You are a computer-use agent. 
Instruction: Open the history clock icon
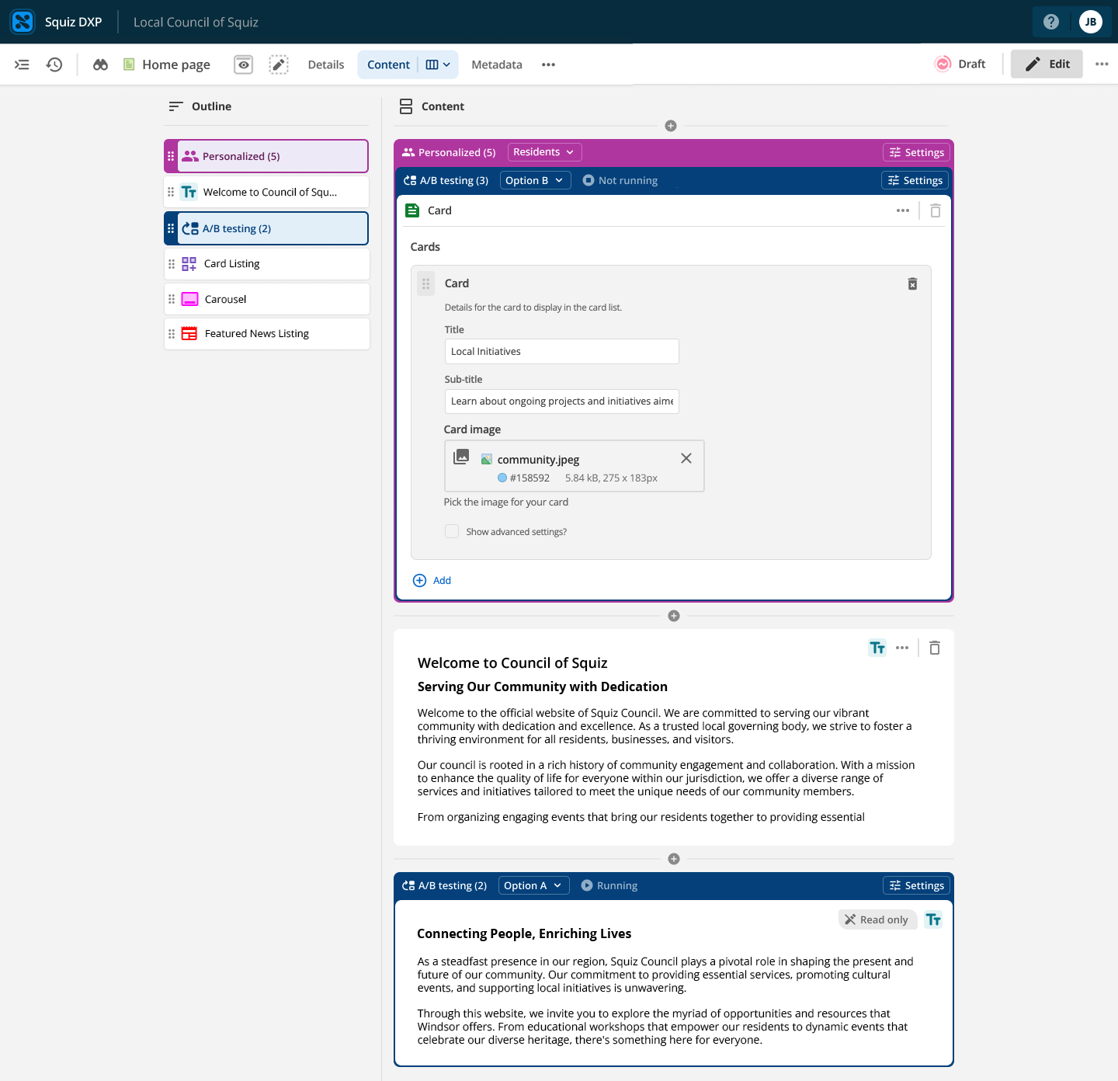54,64
